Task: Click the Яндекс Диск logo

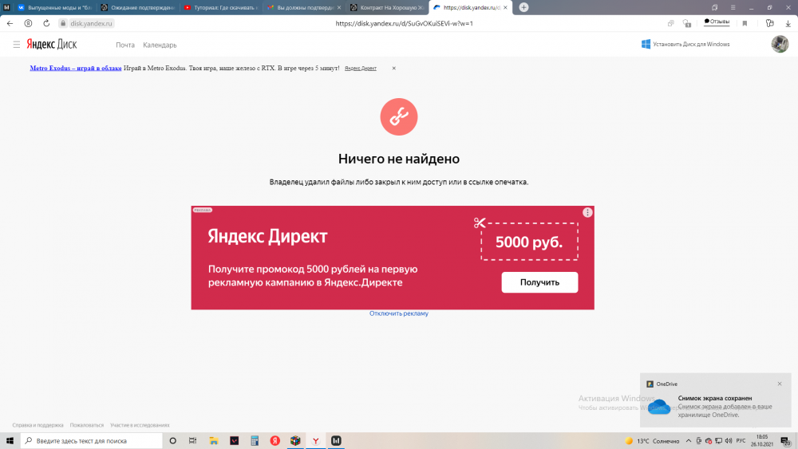Action: pos(52,44)
